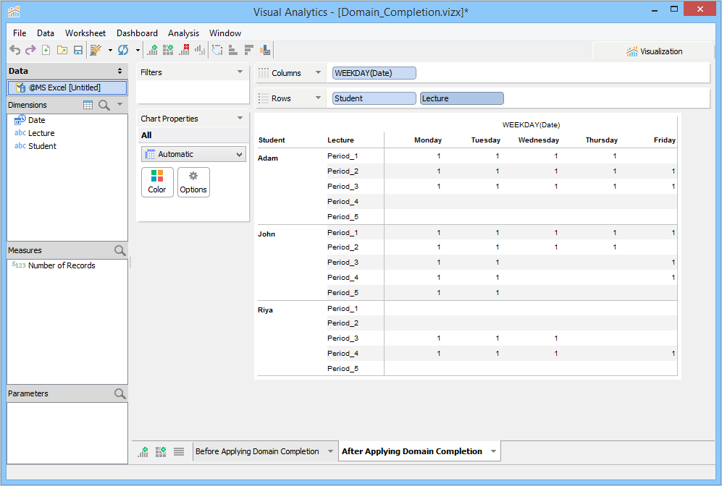Open the Color swatch button
Image resolution: width=722 pixels, height=486 pixels.
[157, 182]
